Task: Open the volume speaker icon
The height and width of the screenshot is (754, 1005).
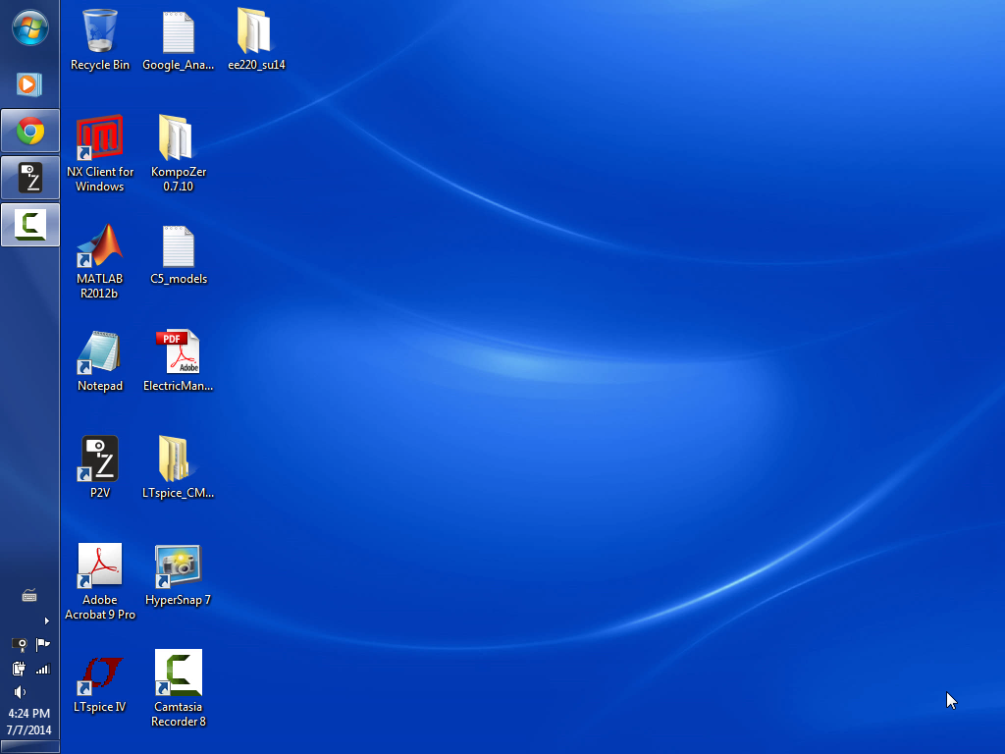Action: pyautogui.click(x=20, y=692)
